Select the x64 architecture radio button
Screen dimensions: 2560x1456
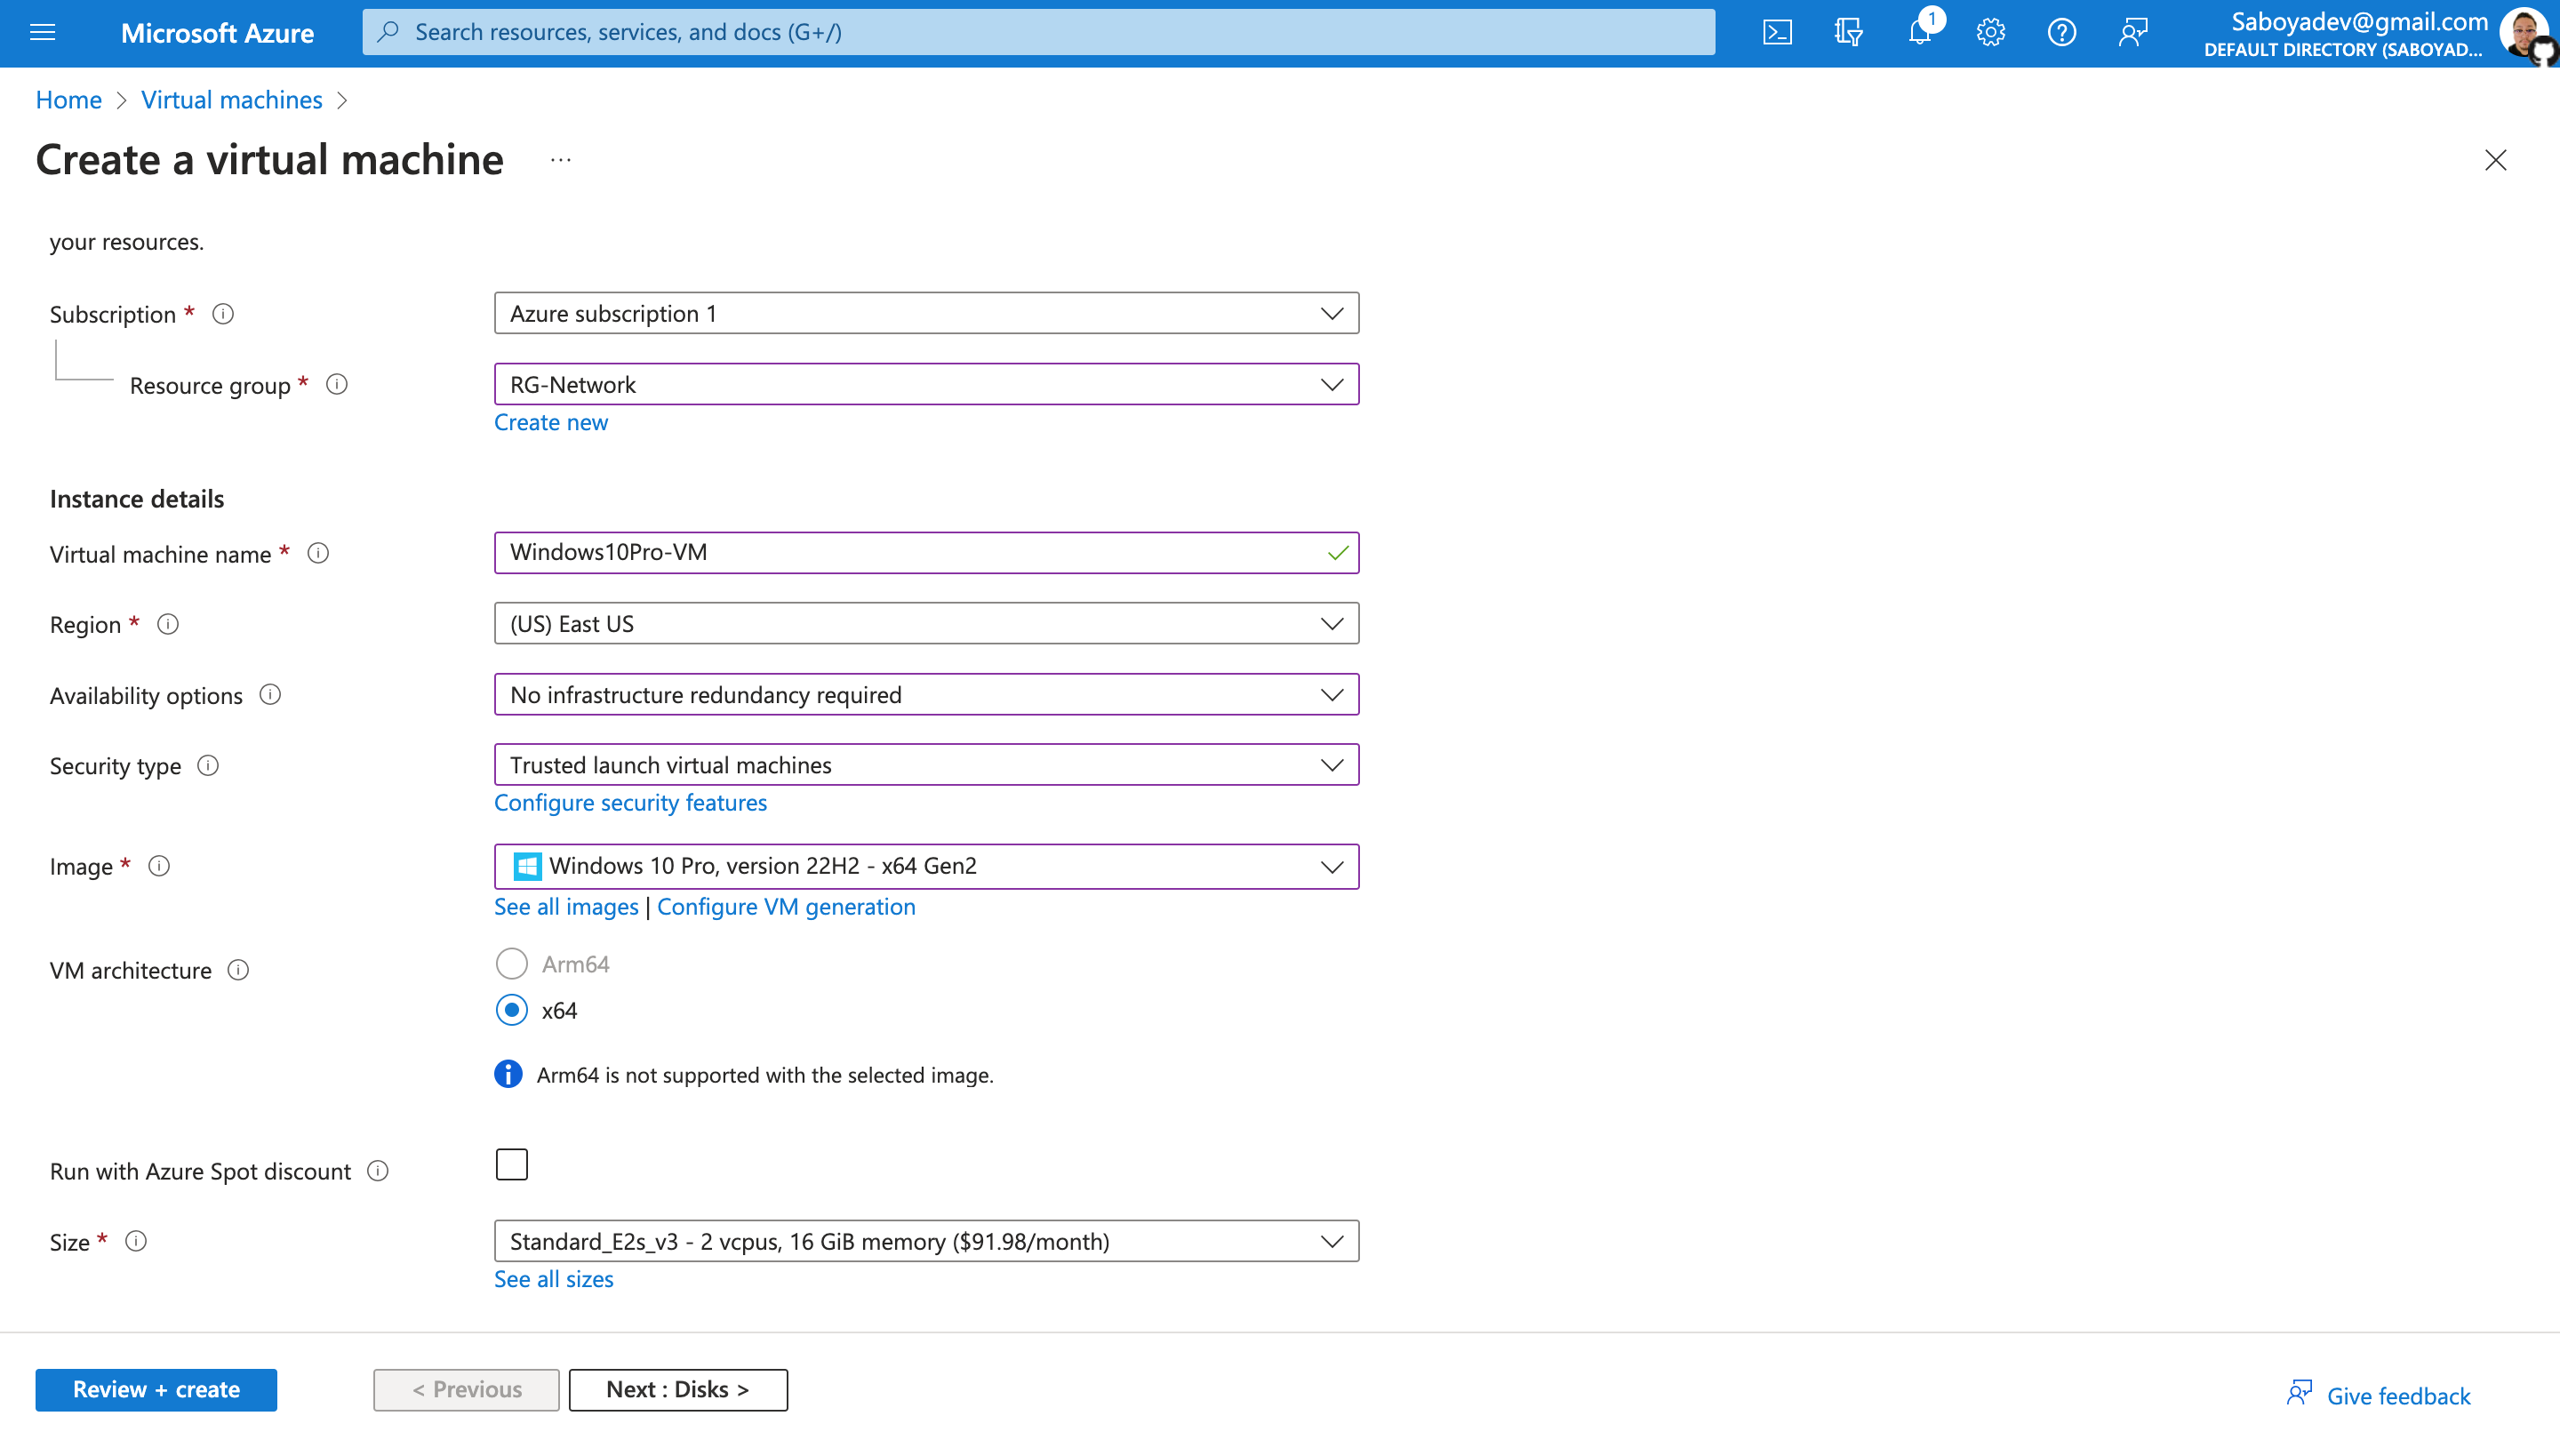[511, 1010]
